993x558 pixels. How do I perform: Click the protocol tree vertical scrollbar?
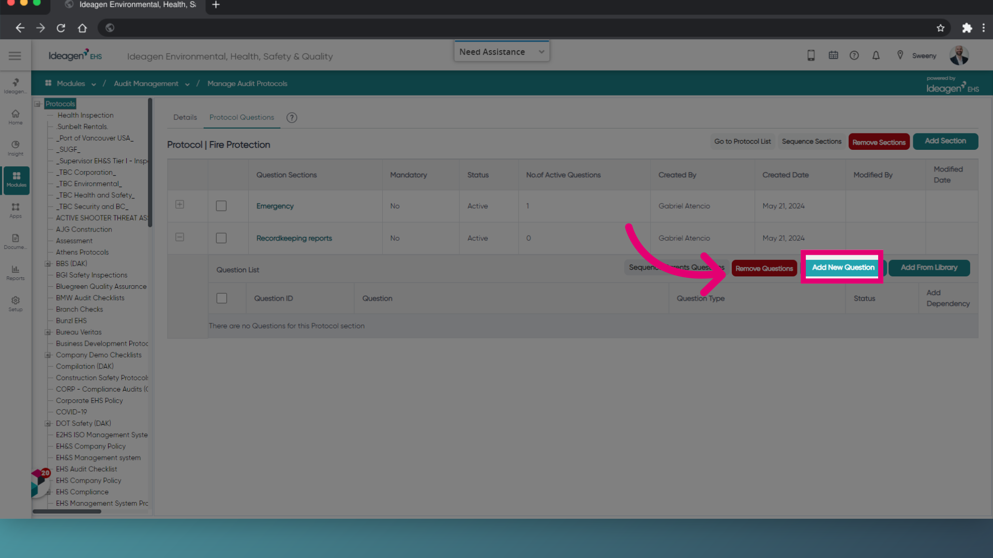click(x=150, y=163)
